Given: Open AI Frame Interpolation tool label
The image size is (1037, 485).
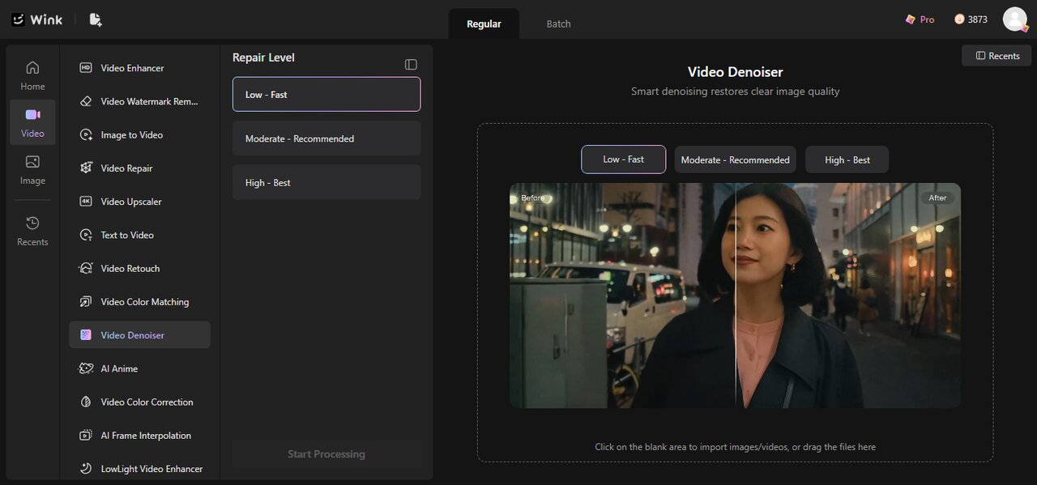Looking at the screenshot, I should point(146,436).
